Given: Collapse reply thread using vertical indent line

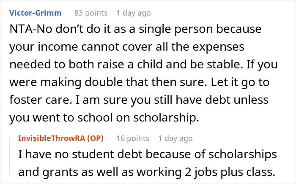Looking at the screenshot, I should coord(10,157).
